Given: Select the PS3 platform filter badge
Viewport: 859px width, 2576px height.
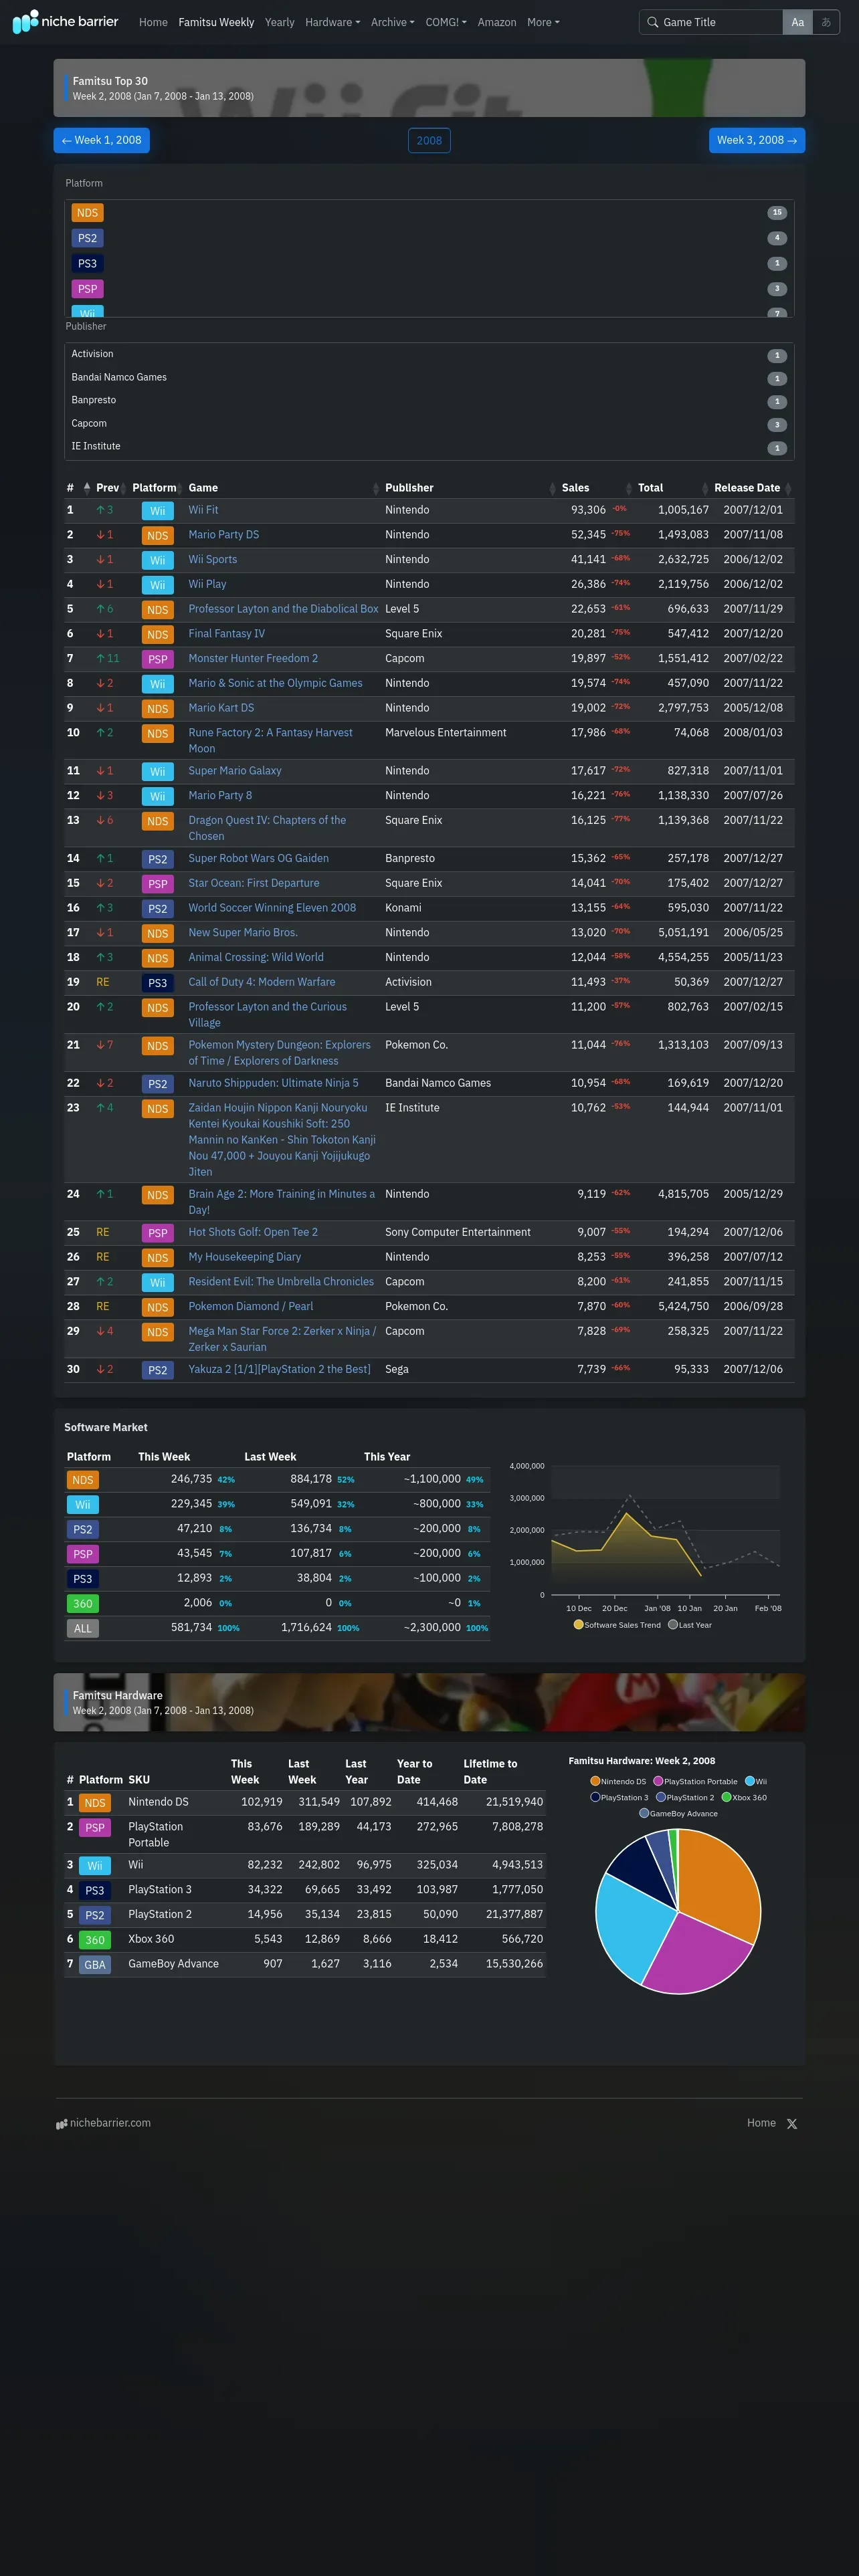Looking at the screenshot, I should pyautogui.click(x=87, y=264).
